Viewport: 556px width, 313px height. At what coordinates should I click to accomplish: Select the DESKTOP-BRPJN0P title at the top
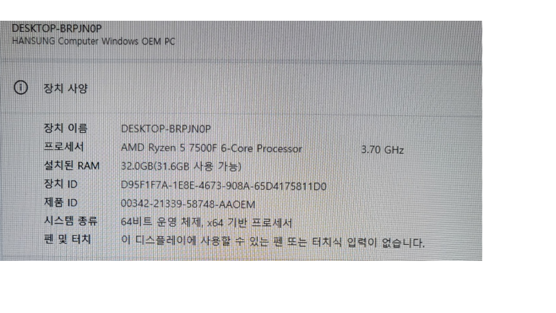click(x=57, y=29)
